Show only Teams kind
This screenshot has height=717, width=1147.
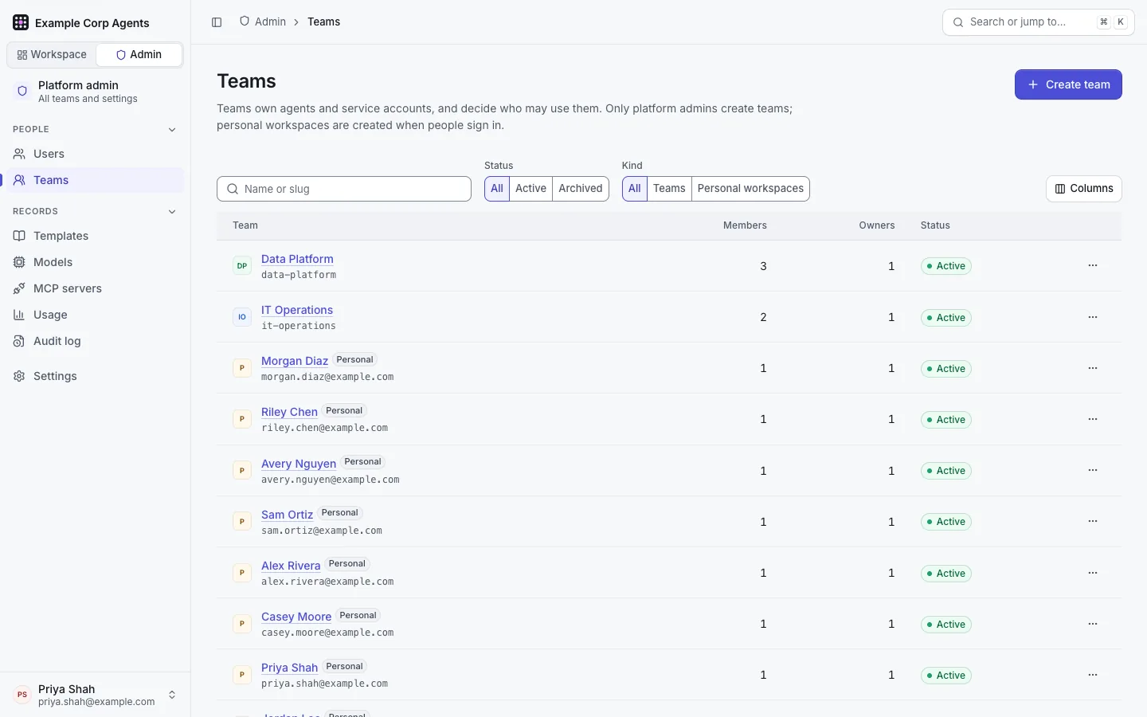coord(669,189)
